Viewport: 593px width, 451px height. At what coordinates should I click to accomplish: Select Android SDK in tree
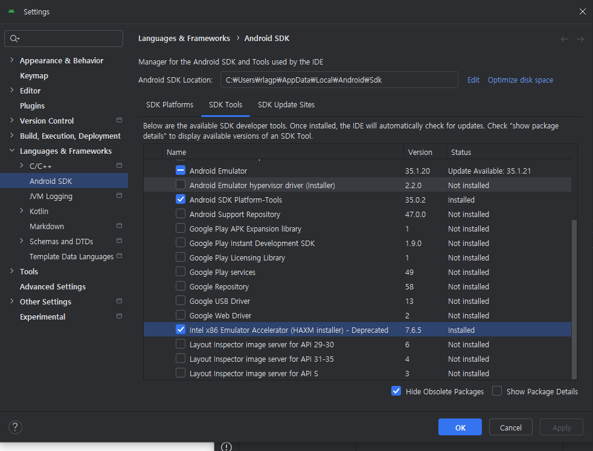pyautogui.click(x=64, y=181)
